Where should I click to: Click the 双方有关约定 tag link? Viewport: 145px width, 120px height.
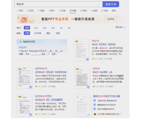coord(61,72)
